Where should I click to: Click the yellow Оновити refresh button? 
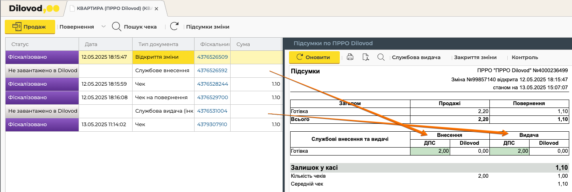tap(314, 57)
